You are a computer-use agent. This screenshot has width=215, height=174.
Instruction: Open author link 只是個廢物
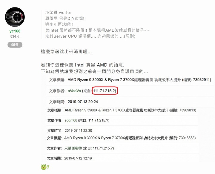point(73,148)
